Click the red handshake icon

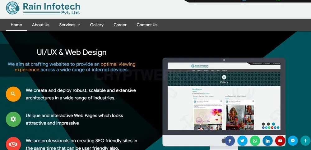[13, 144]
